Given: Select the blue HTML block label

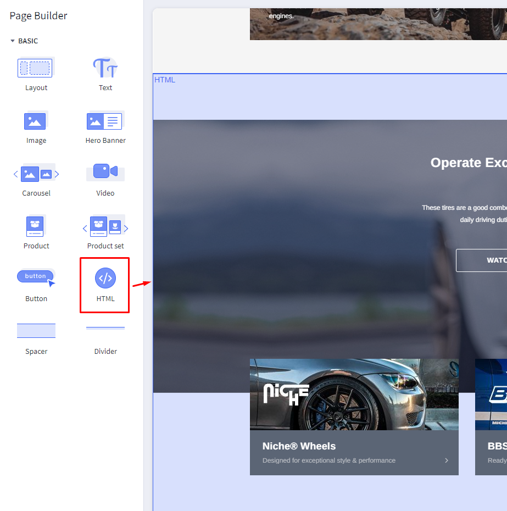Looking at the screenshot, I should click(165, 80).
